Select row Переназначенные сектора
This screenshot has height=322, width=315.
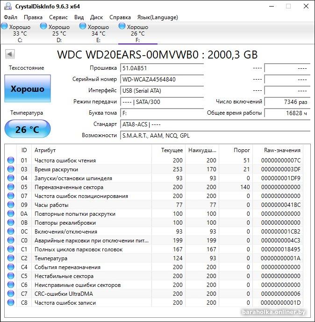click(x=154, y=187)
